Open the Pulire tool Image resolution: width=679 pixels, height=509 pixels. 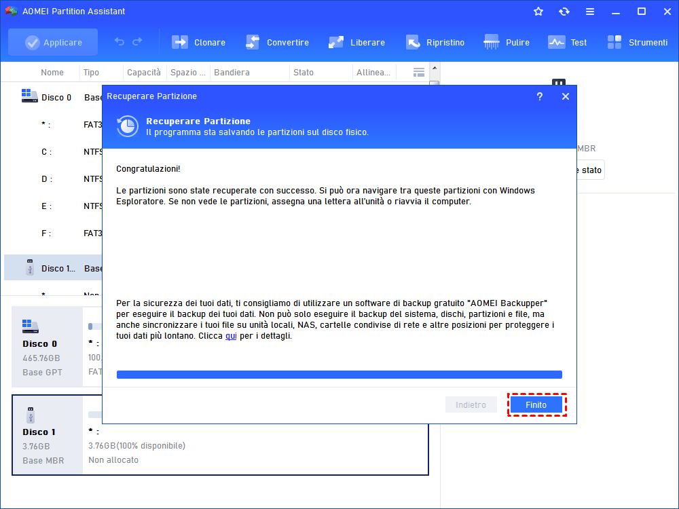(507, 42)
